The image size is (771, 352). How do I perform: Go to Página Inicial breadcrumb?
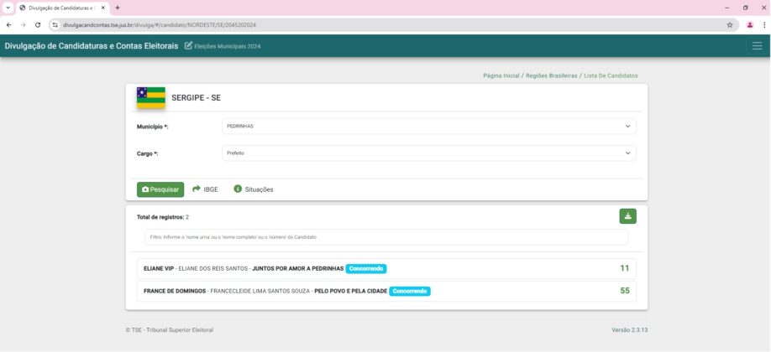[x=501, y=75]
